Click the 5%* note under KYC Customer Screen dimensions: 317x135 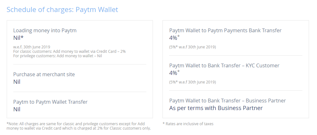click(x=192, y=82)
